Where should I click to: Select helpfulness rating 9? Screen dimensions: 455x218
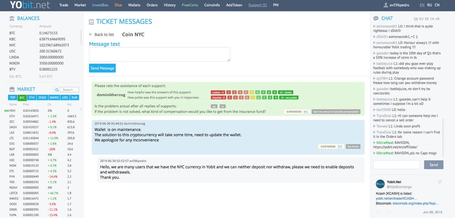click(x=275, y=93)
